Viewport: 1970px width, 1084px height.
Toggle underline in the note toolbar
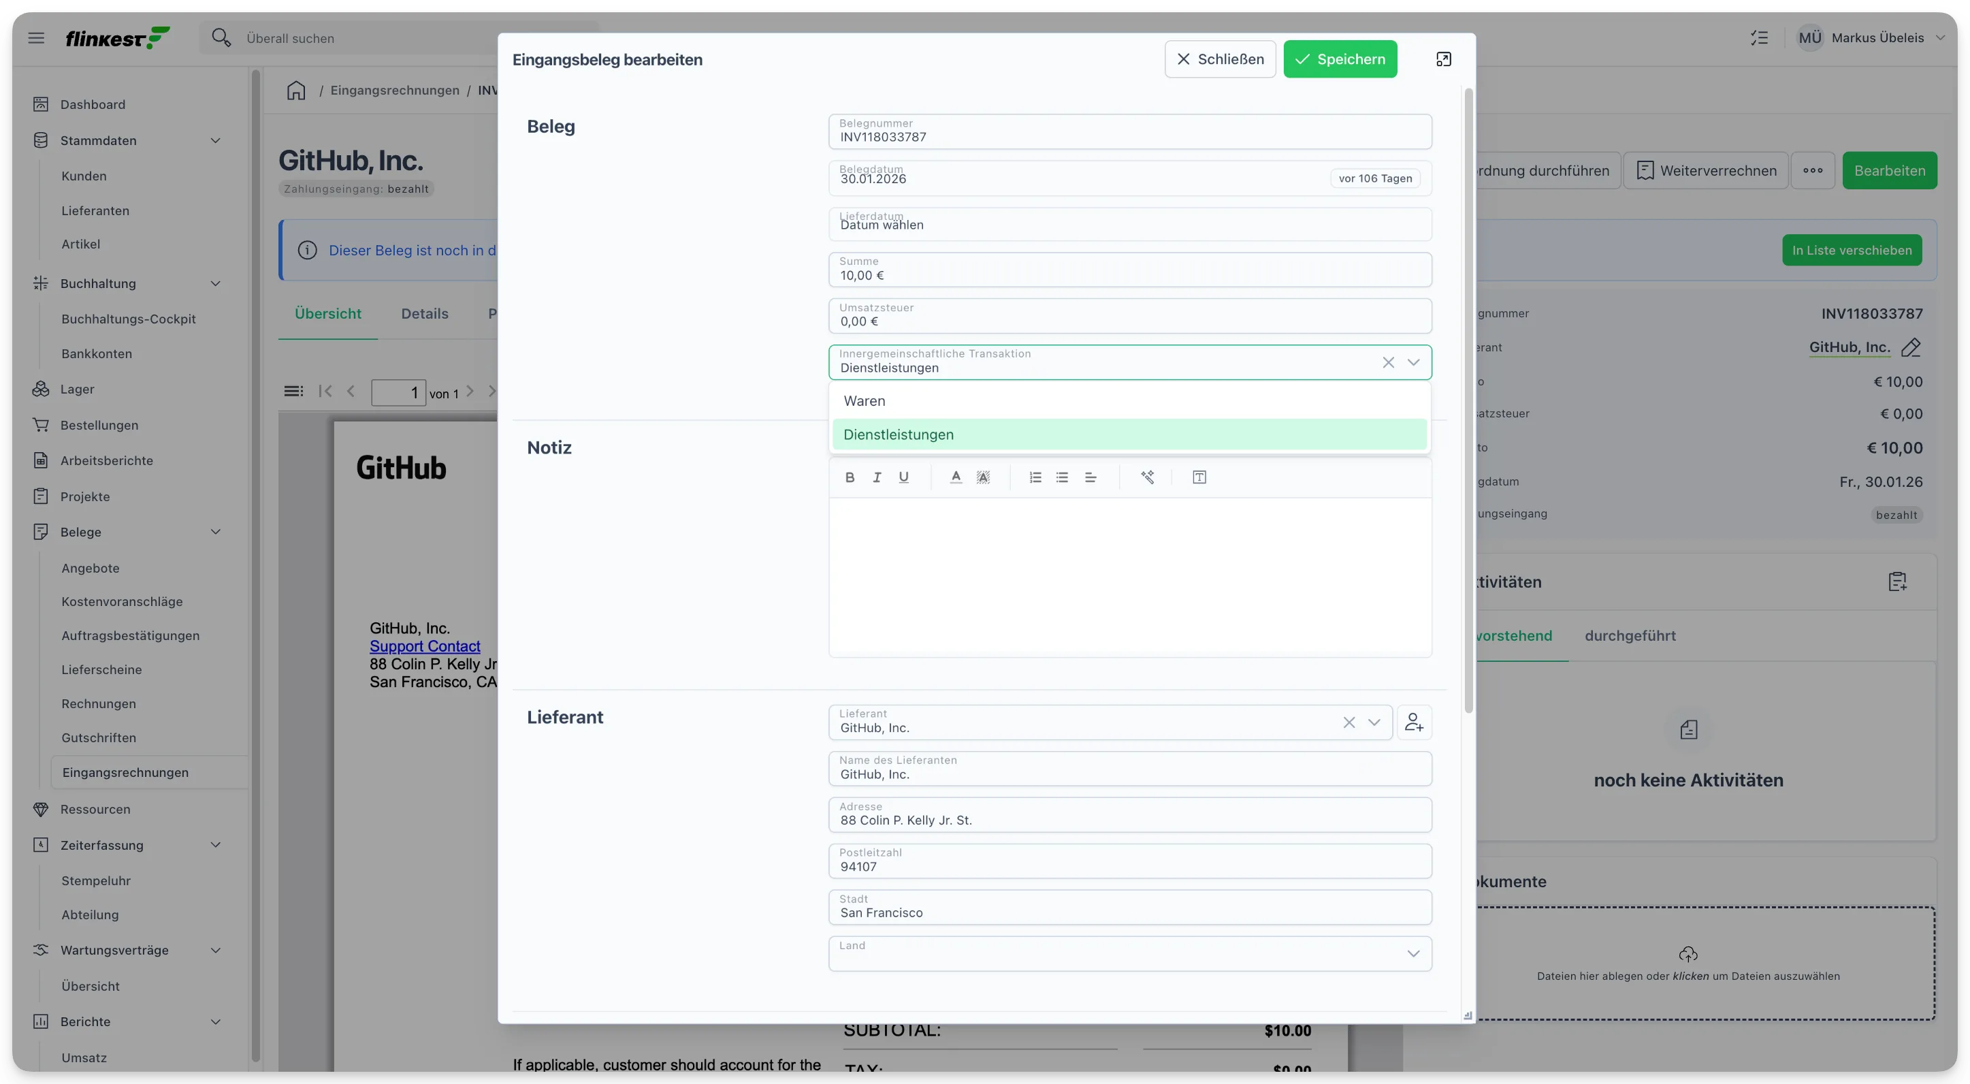[903, 477]
